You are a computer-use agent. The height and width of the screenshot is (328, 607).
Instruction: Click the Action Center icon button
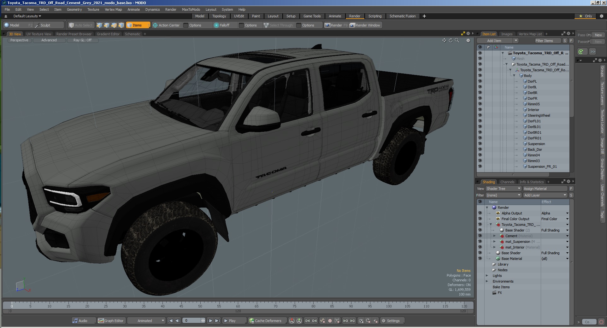166,25
